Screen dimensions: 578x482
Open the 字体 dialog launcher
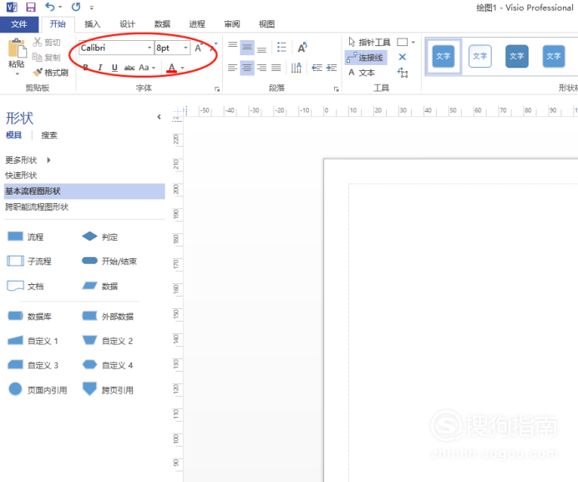coord(217,89)
